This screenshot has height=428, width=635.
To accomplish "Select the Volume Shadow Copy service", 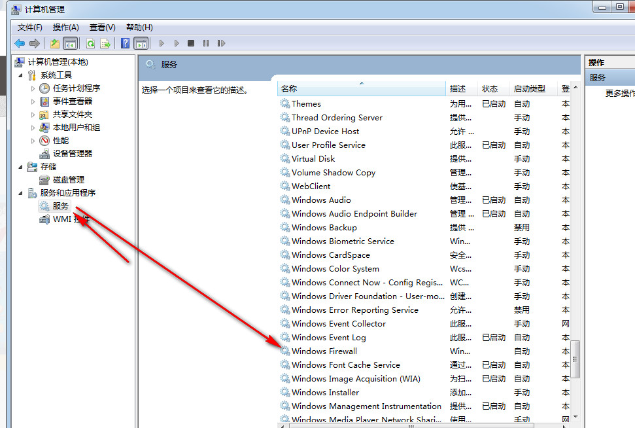I will (x=334, y=173).
